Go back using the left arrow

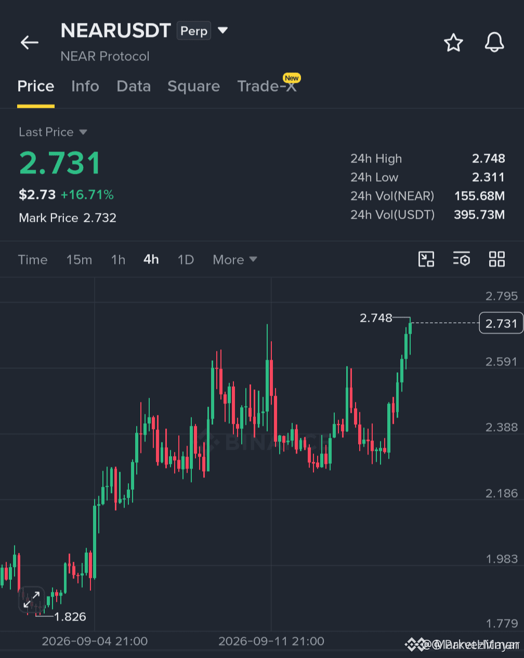30,43
